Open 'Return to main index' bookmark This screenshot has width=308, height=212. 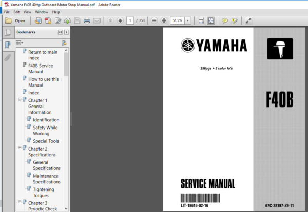[43, 55]
